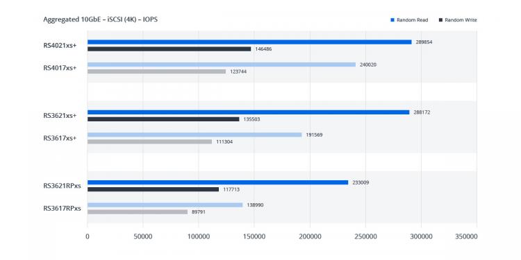This screenshot has width=521, height=260.
Task: Click the RS4021xs+ Random Read bar
Action: coord(249,42)
